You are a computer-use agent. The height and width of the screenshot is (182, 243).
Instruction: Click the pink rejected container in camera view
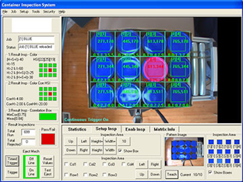coord(155,68)
